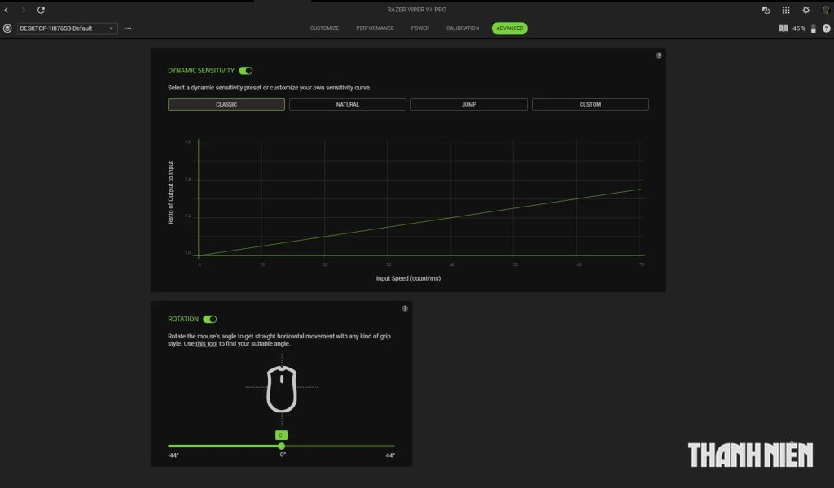Image resolution: width=834 pixels, height=488 pixels.
Task: Open Razer Synapse settings via gear icon
Action: pos(805,9)
